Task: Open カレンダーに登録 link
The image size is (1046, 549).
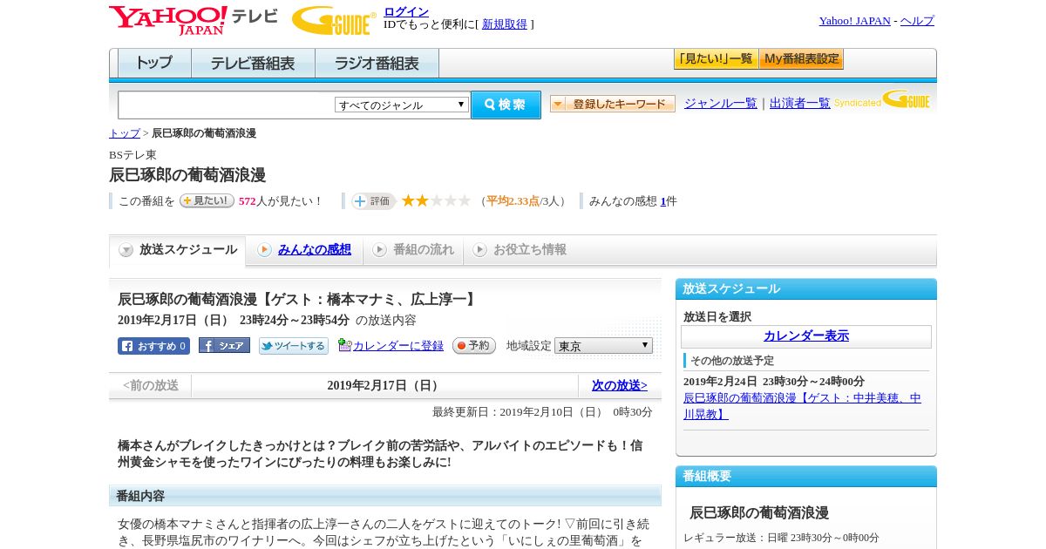Action: point(398,346)
